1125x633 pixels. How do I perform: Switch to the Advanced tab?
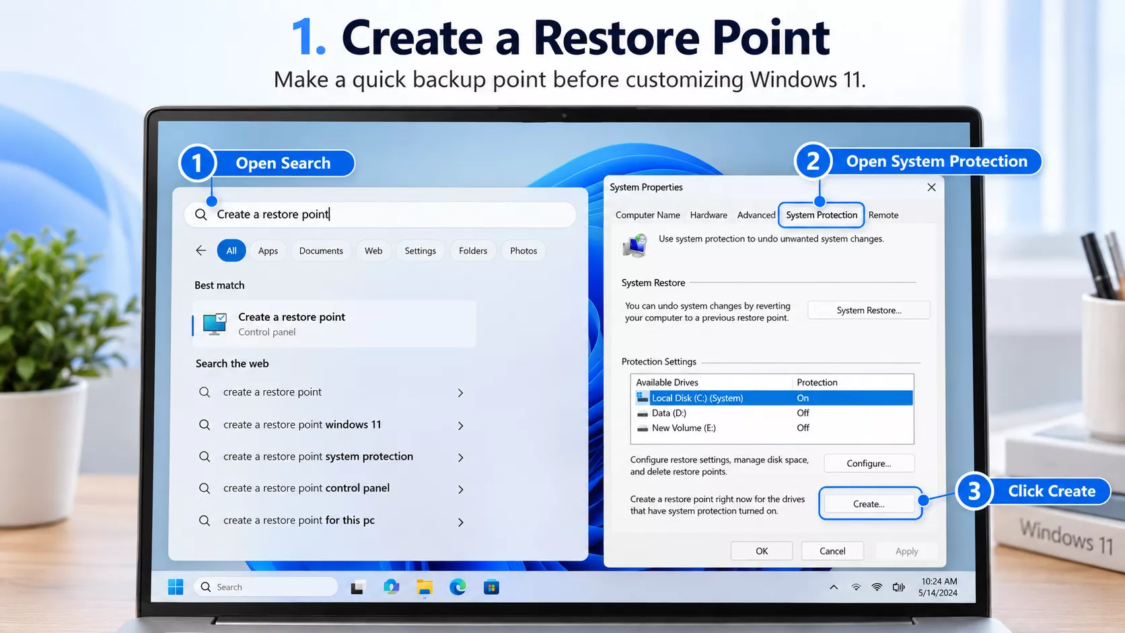(x=756, y=215)
